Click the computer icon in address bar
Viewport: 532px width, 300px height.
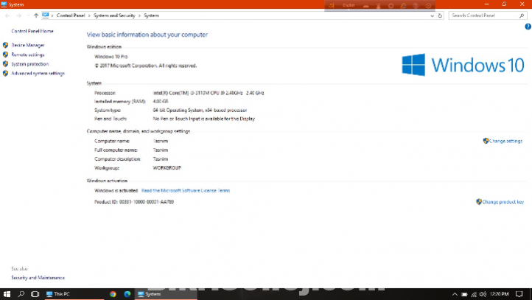click(46, 15)
